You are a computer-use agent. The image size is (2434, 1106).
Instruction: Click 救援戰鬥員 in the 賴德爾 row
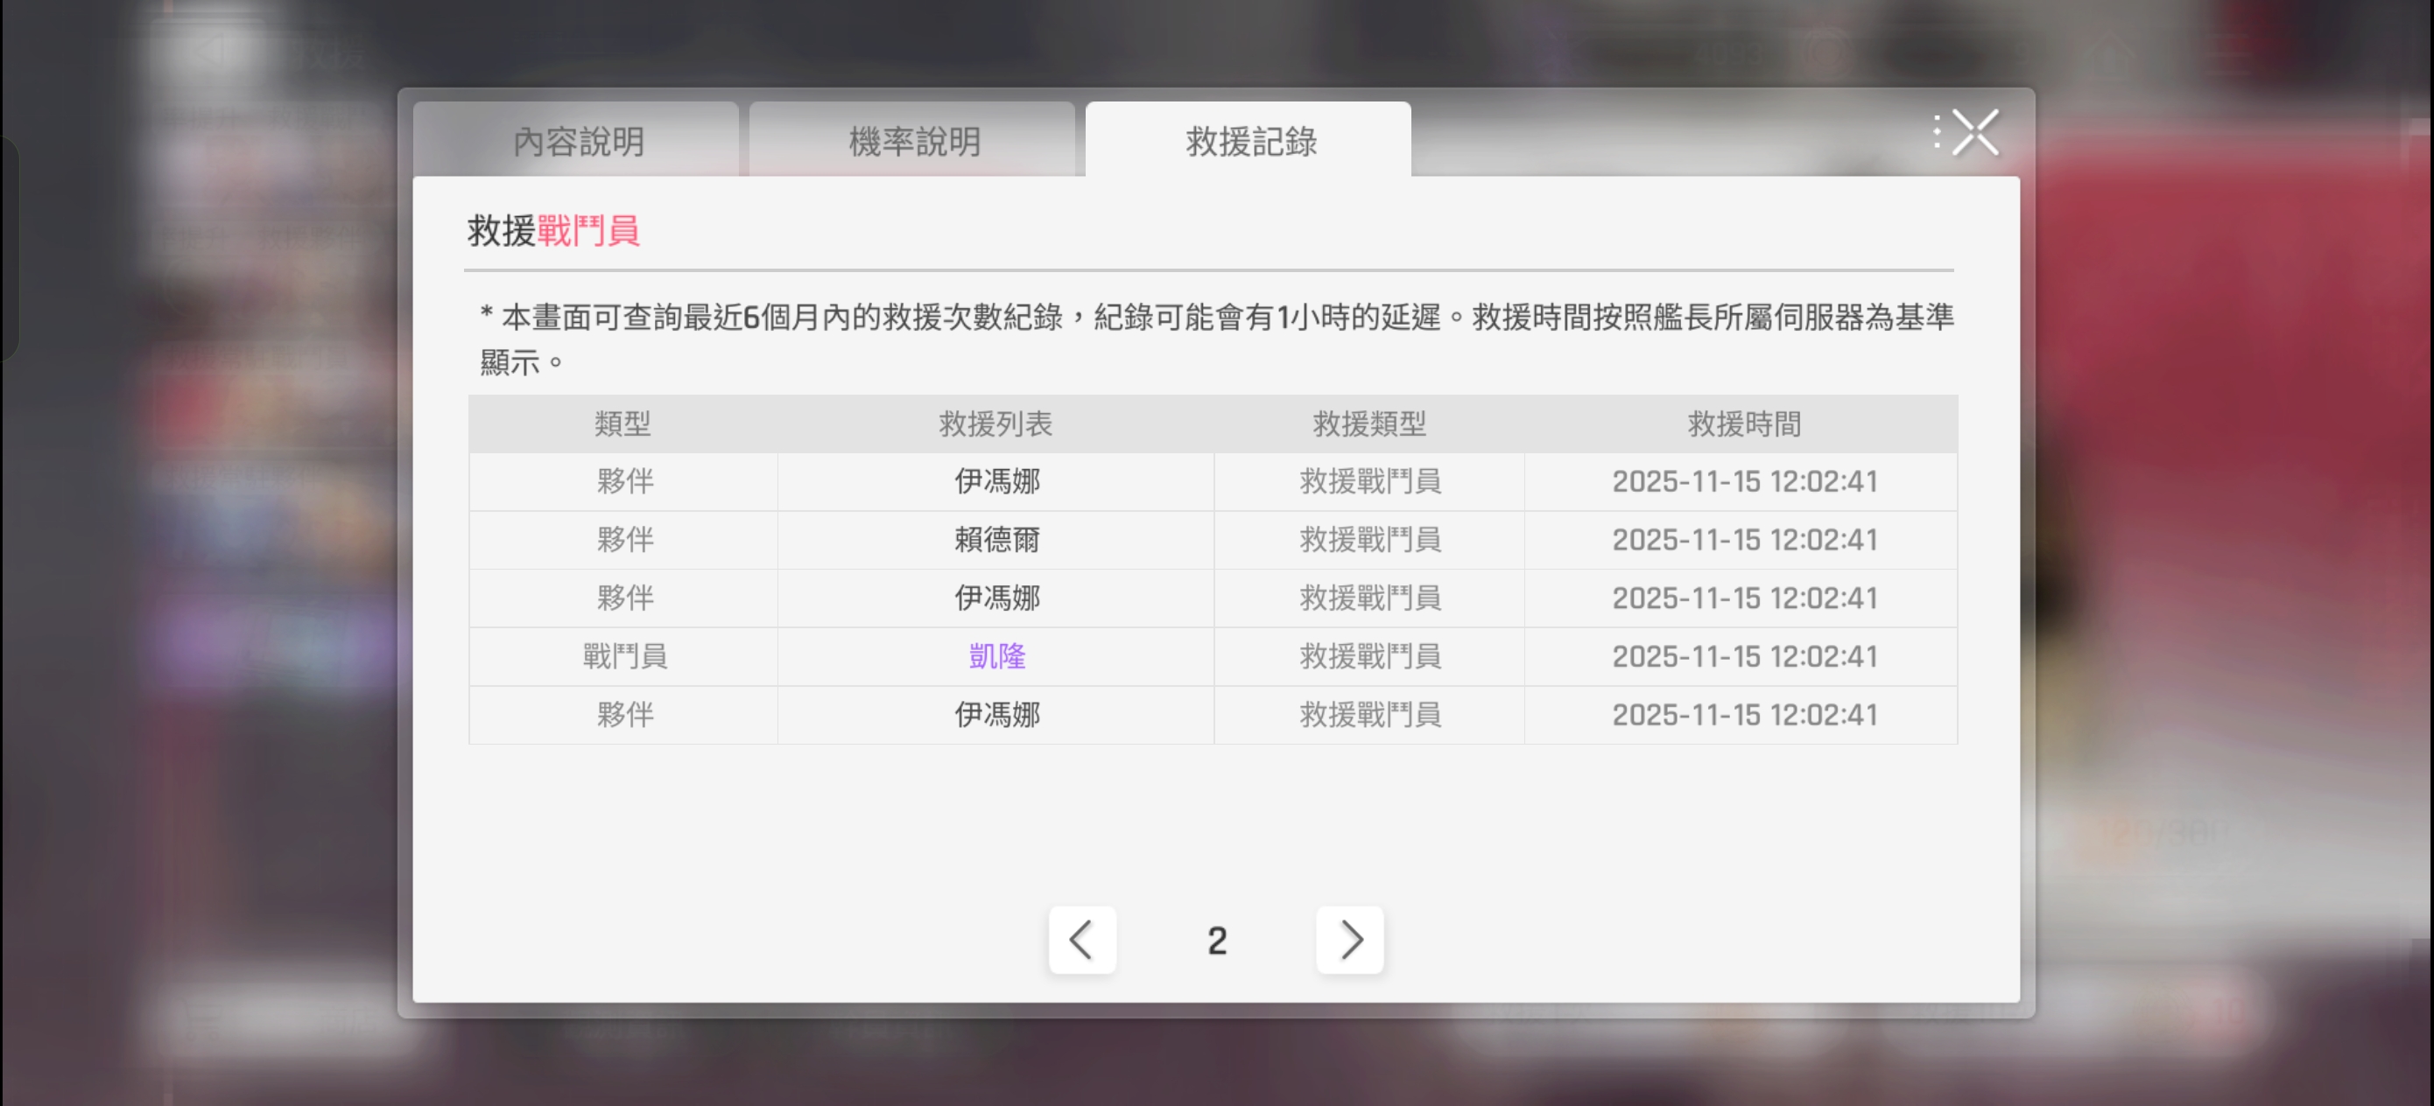click(x=1369, y=540)
